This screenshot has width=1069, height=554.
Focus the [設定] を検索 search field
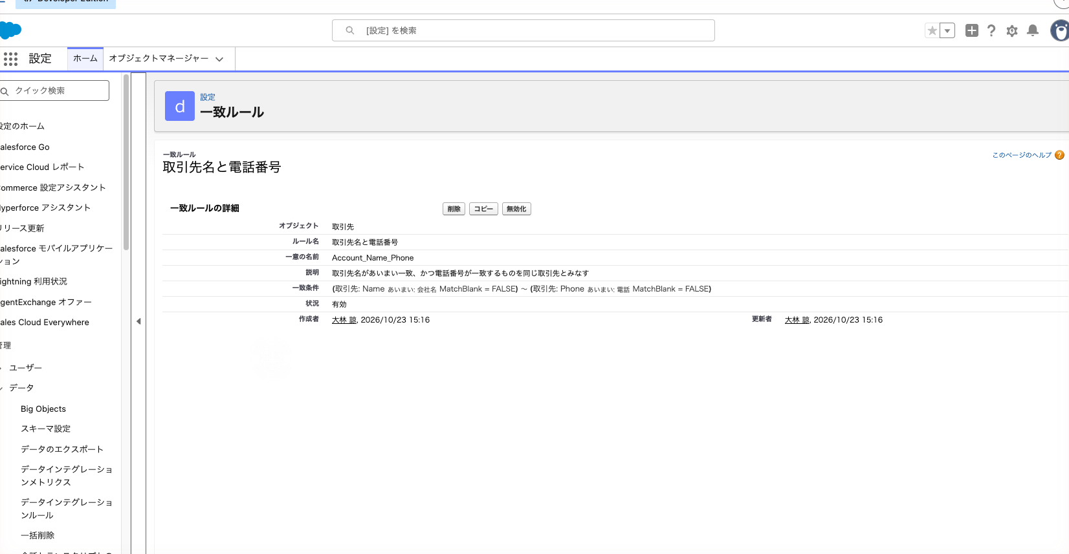(523, 30)
